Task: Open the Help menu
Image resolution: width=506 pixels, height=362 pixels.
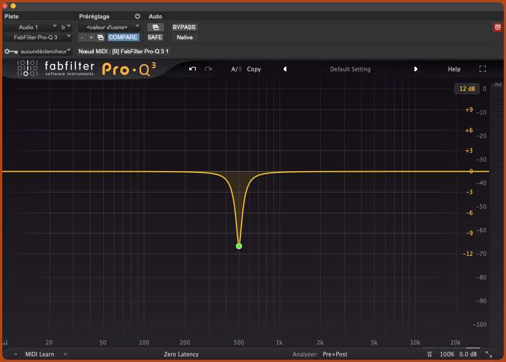Action: [x=454, y=69]
